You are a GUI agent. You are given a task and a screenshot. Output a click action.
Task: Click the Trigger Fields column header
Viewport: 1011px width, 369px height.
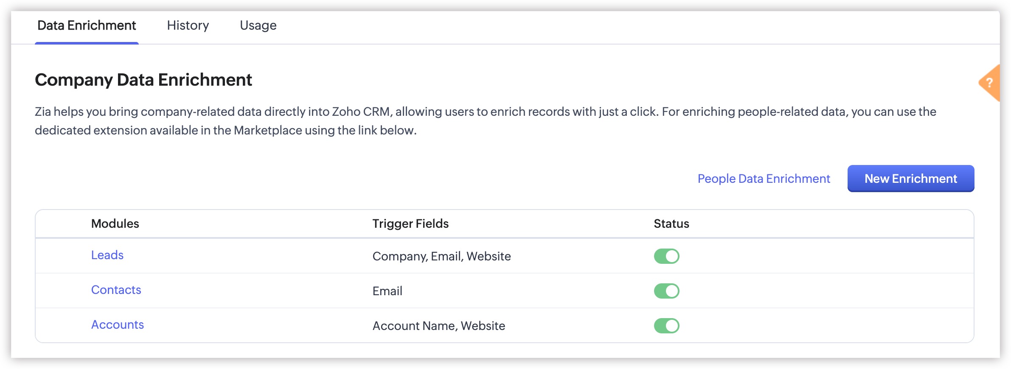[410, 224]
